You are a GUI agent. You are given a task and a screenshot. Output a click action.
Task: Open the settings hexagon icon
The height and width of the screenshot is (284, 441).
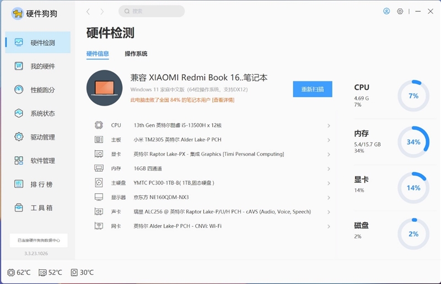pyautogui.click(x=400, y=11)
